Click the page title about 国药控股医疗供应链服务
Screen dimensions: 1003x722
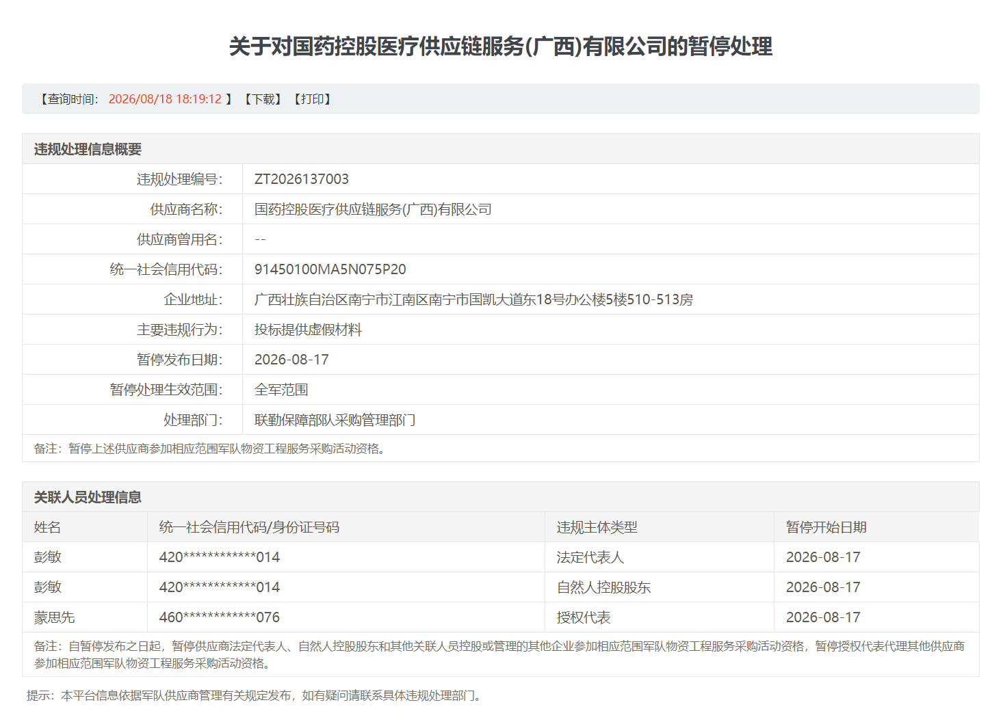(501, 46)
